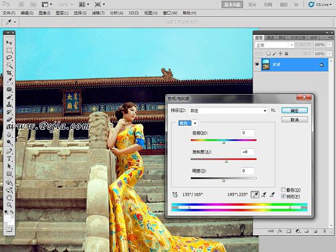Open the Layers panel flyout menu

point(330,38)
